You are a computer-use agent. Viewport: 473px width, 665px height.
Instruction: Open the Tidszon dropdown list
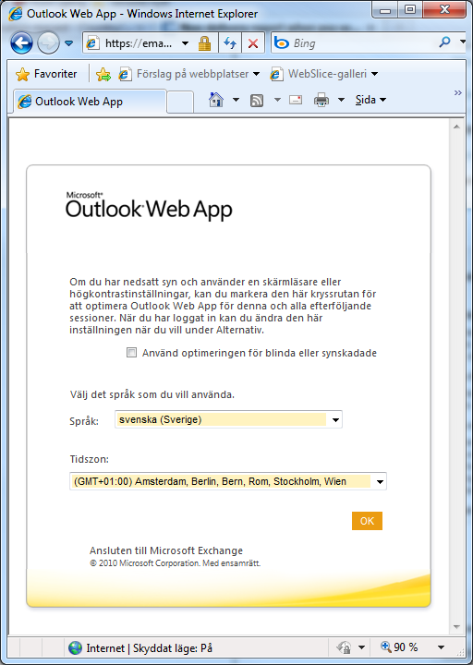pyautogui.click(x=228, y=481)
